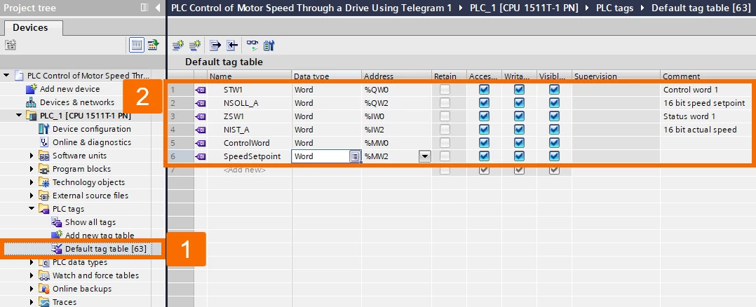
Task: Click the Comment column header
Action: click(x=708, y=76)
